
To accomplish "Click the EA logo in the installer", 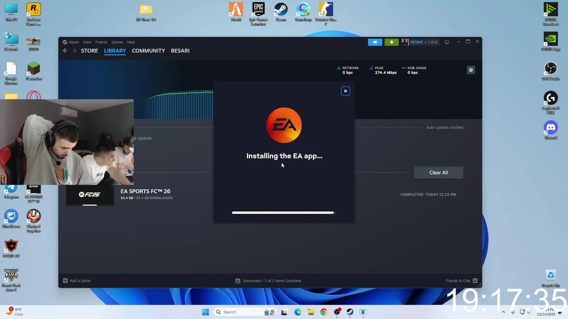I will pyautogui.click(x=284, y=125).
